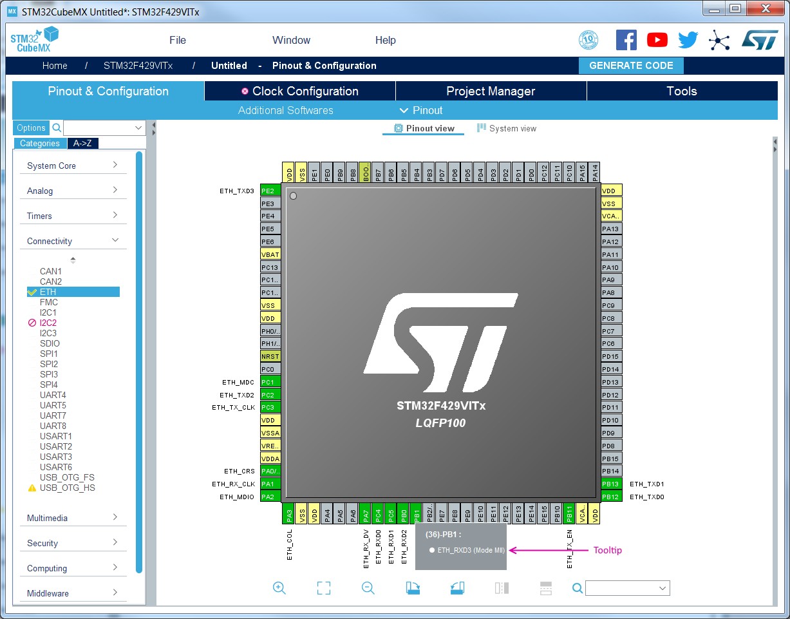Expand the Multimedia category
790x619 pixels.
[x=73, y=518]
